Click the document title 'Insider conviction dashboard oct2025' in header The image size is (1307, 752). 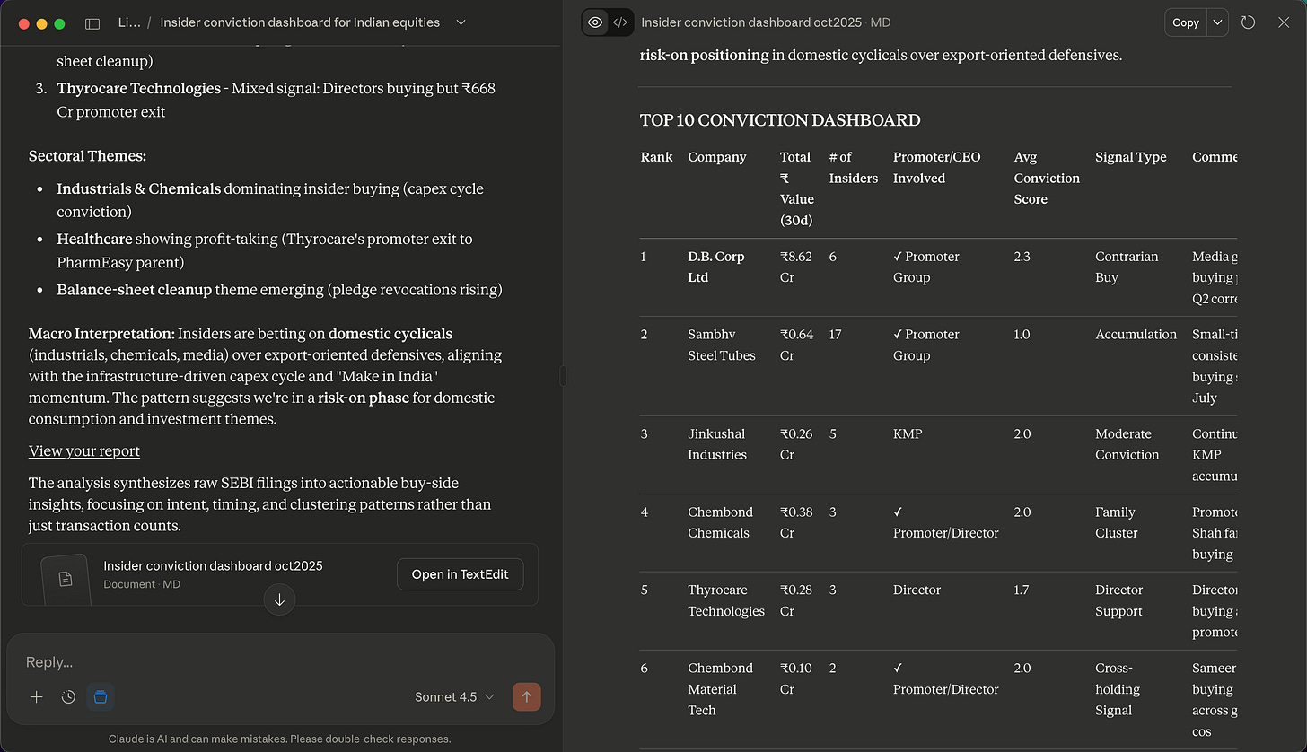click(x=751, y=22)
